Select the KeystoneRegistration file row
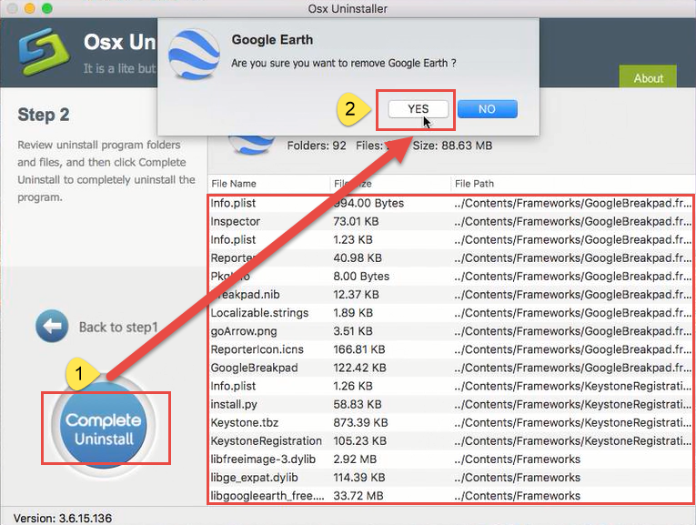The width and height of the screenshot is (696, 525). click(260, 440)
